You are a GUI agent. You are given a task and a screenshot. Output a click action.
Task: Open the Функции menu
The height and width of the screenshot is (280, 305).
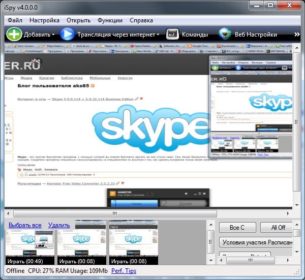pos(111,20)
